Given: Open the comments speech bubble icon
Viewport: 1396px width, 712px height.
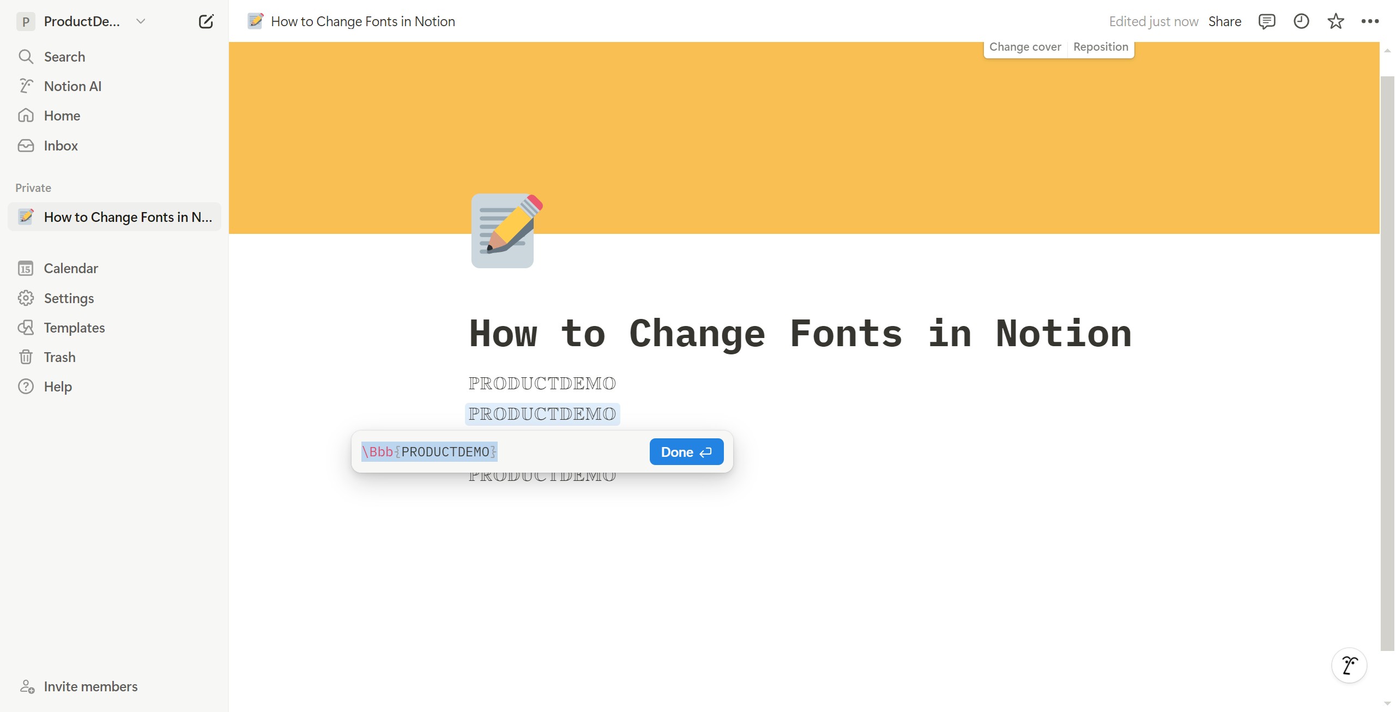Looking at the screenshot, I should coord(1267,21).
